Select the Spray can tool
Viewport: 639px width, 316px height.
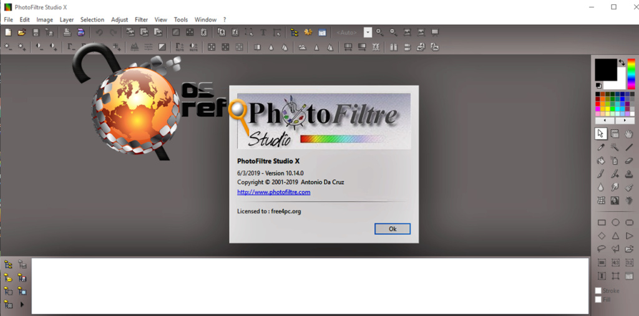point(615,160)
